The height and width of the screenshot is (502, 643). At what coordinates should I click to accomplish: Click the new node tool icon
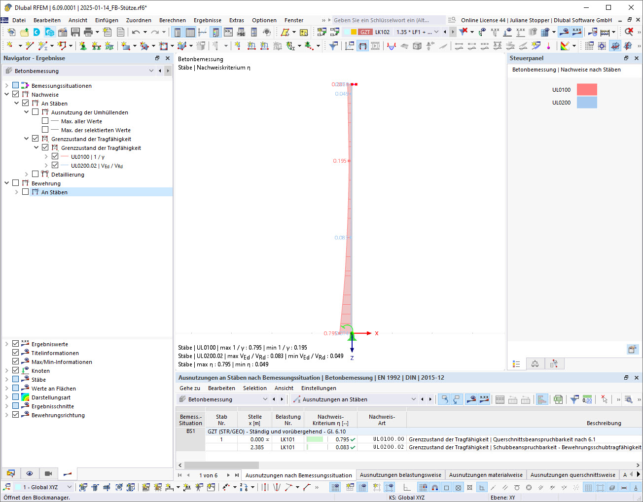[9, 45]
